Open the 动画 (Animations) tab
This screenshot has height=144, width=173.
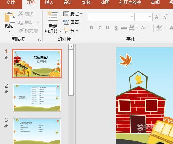click(x=105, y=3)
